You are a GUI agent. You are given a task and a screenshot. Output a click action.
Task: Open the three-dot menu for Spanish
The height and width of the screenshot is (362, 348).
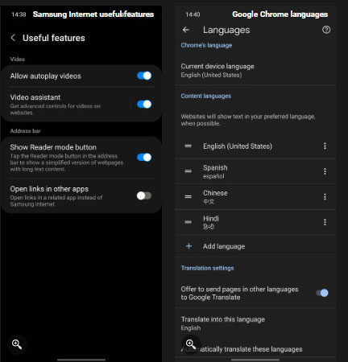tap(325, 171)
